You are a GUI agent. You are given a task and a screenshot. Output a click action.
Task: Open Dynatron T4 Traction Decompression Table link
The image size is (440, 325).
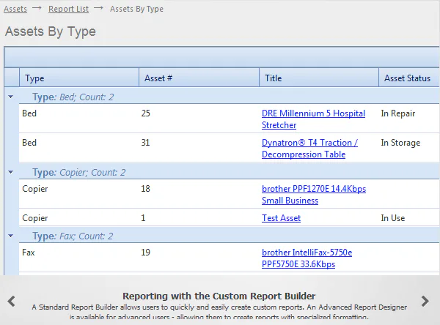pyautogui.click(x=309, y=149)
